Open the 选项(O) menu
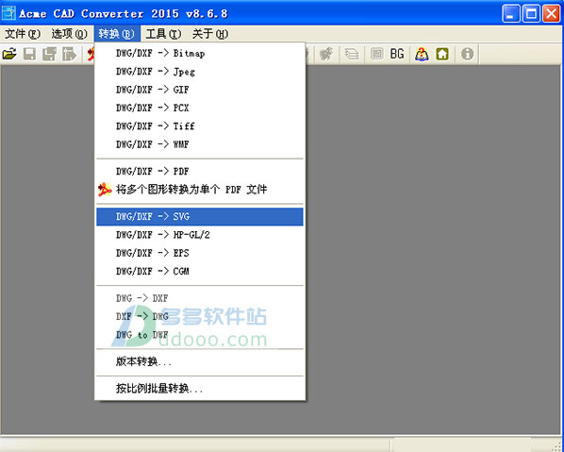This screenshot has width=564, height=452. point(69,34)
